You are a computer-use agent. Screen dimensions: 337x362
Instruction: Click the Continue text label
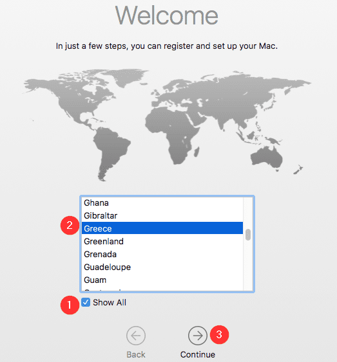[x=198, y=354]
